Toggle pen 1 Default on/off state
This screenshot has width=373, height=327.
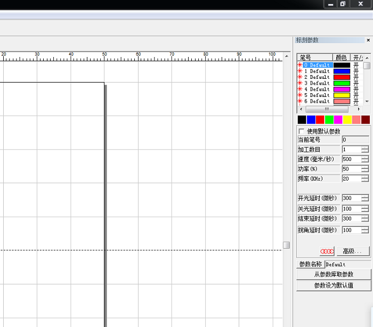click(356, 71)
